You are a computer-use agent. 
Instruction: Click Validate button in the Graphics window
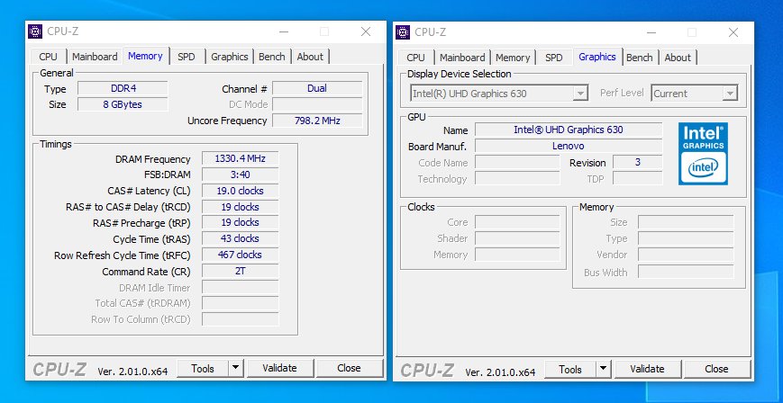[647, 370]
